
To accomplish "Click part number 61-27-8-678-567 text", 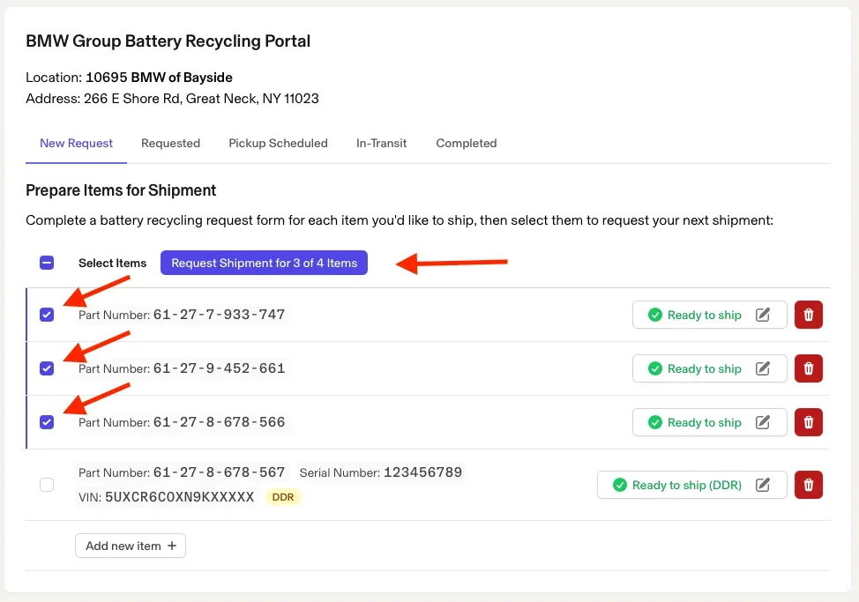I will point(219,472).
